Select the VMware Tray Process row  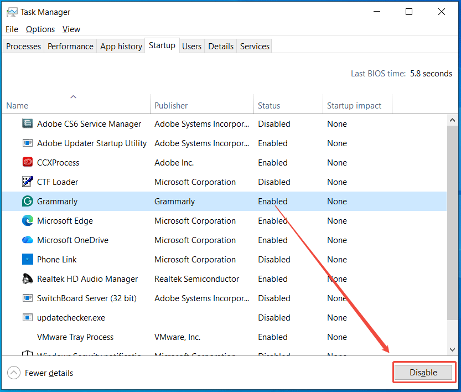point(75,337)
